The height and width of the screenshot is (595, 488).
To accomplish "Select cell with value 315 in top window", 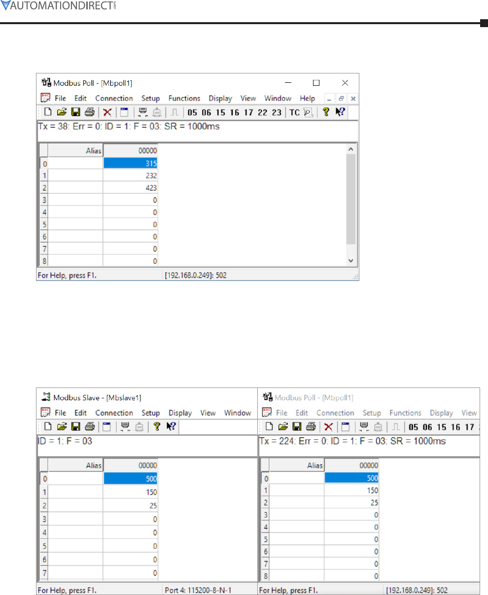I will pyautogui.click(x=130, y=164).
